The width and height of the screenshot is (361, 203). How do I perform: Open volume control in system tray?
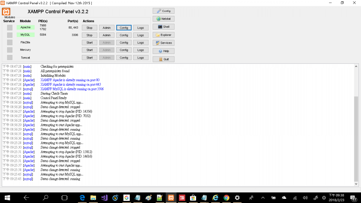point(305,198)
